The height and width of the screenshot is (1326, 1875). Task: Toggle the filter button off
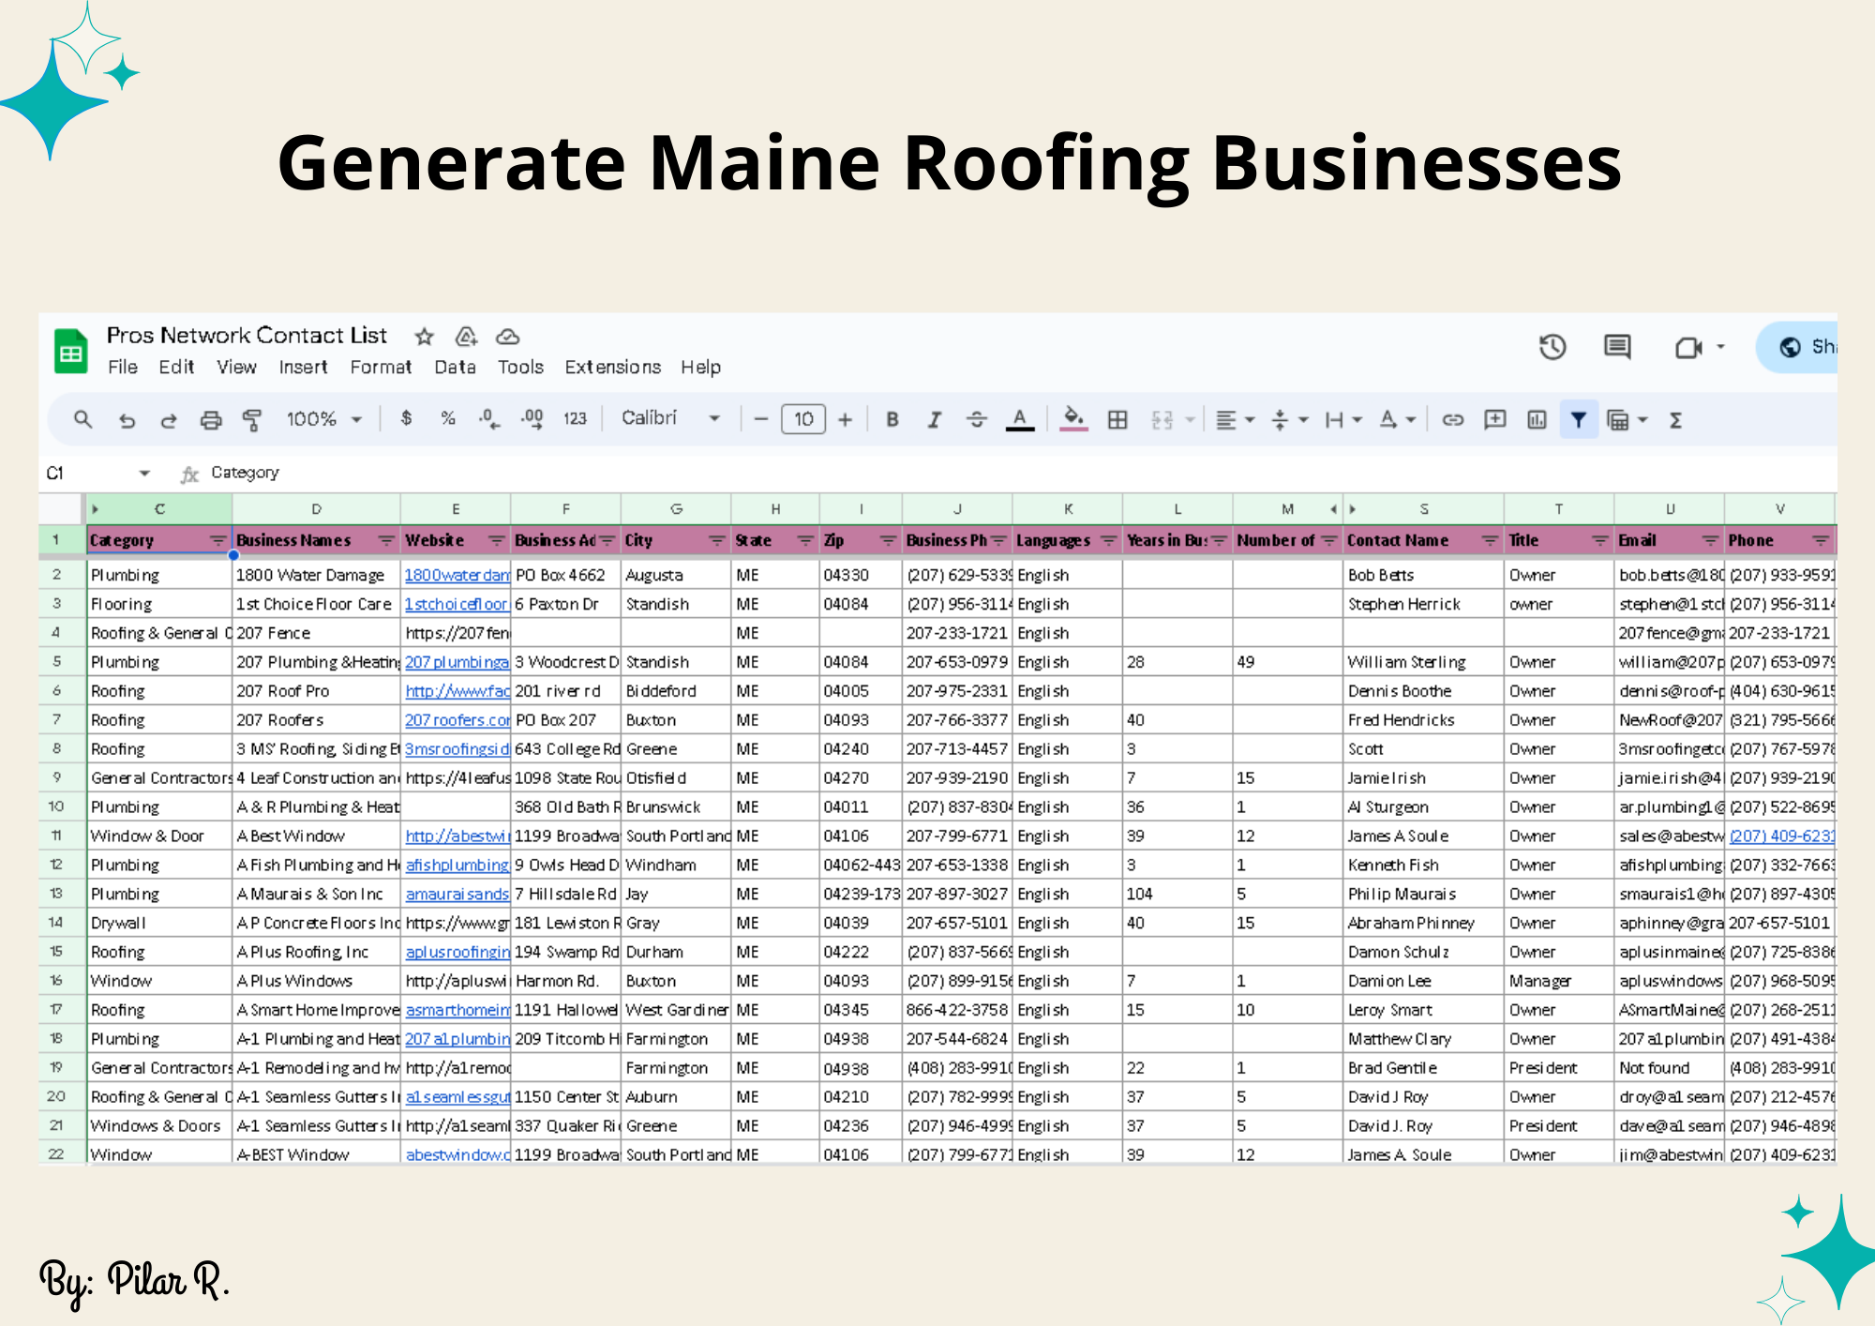click(x=1579, y=420)
